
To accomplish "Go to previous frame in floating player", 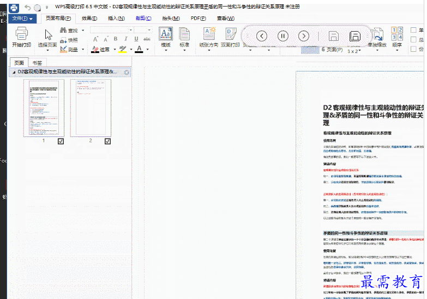I will [x=261, y=36].
